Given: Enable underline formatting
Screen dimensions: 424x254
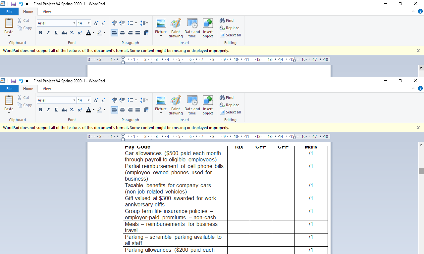Looking at the screenshot, I should point(56,109).
